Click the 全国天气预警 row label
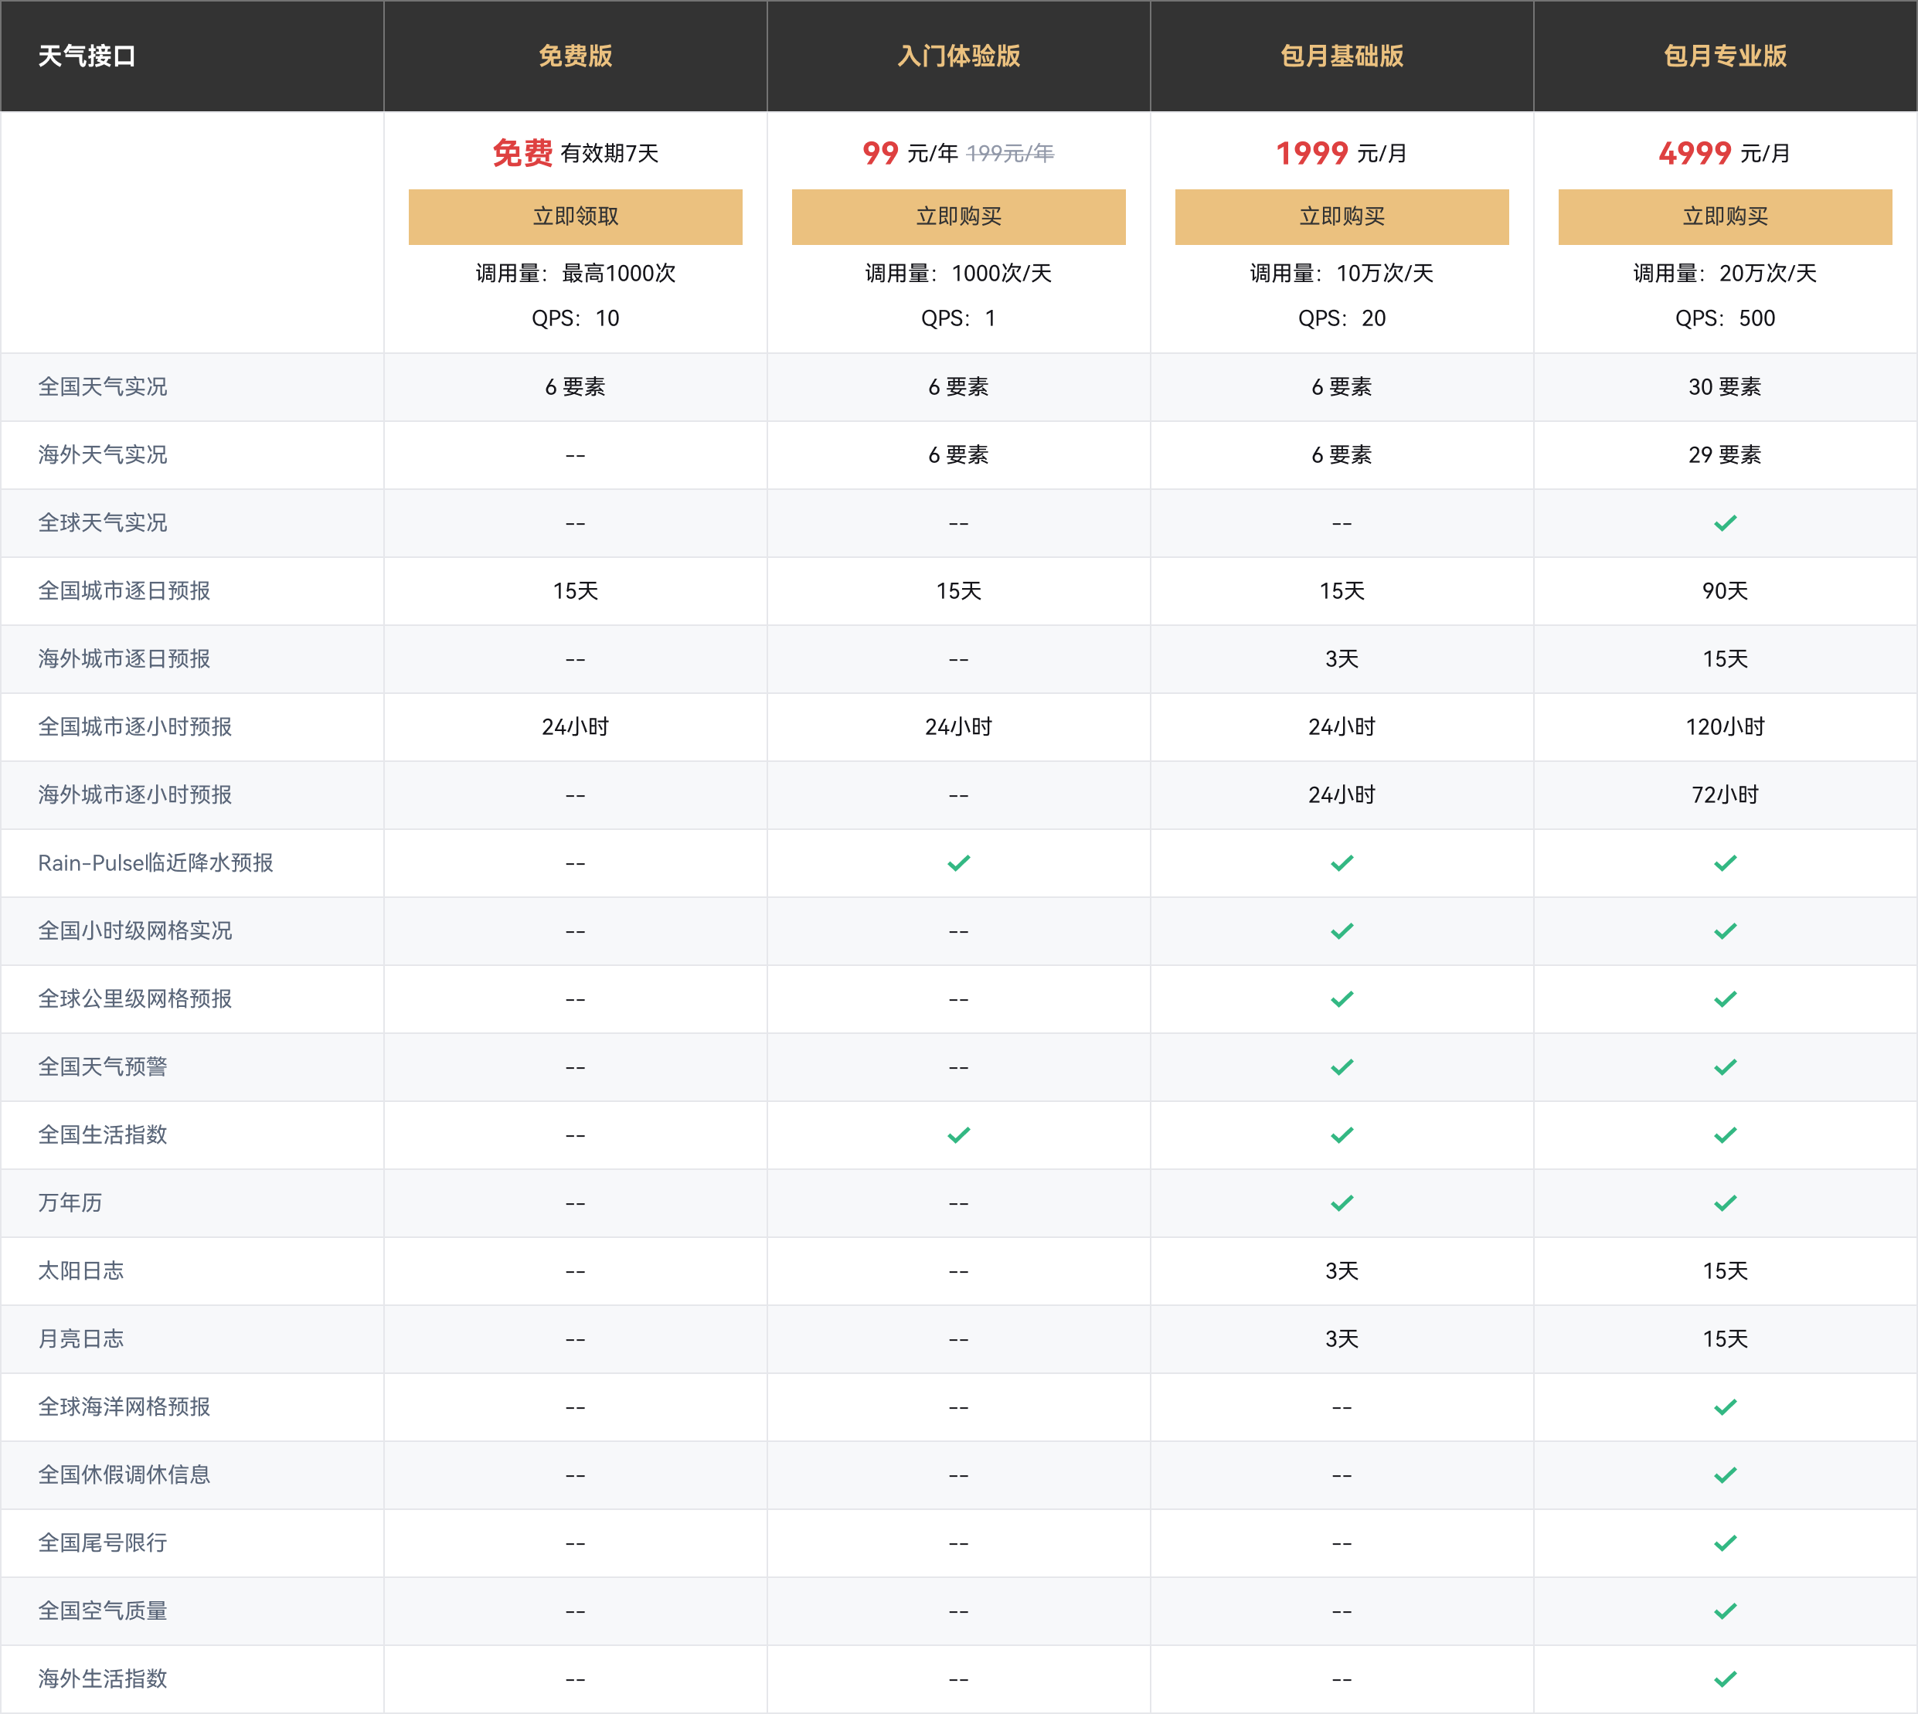 point(103,1067)
